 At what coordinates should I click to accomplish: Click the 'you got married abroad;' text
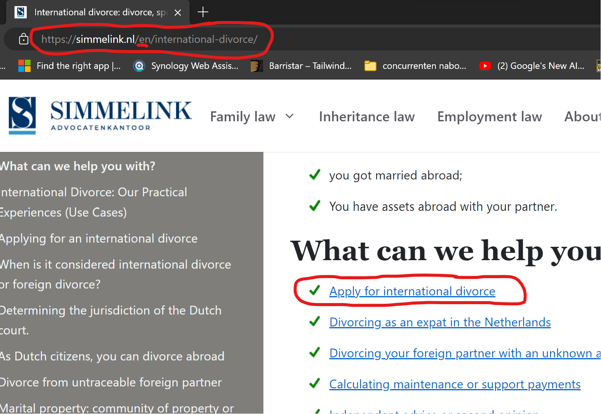pos(396,175)
